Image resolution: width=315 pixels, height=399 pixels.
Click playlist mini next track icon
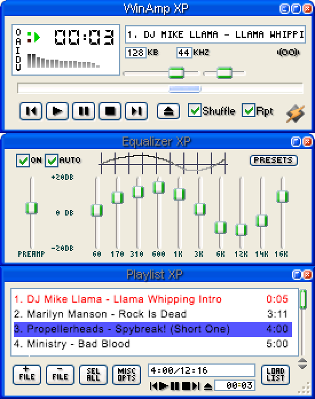coord(196,386)
